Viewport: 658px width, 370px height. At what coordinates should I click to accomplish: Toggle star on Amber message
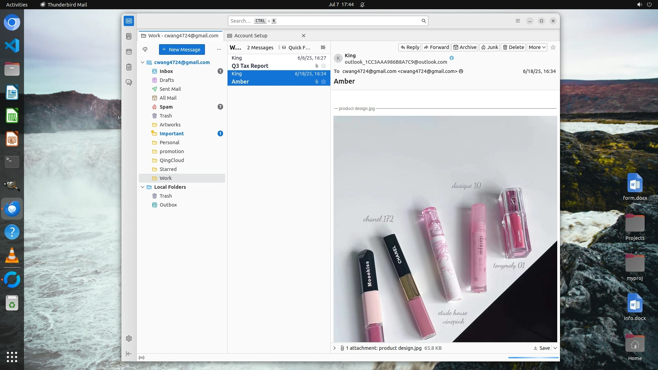pos(324,82)
